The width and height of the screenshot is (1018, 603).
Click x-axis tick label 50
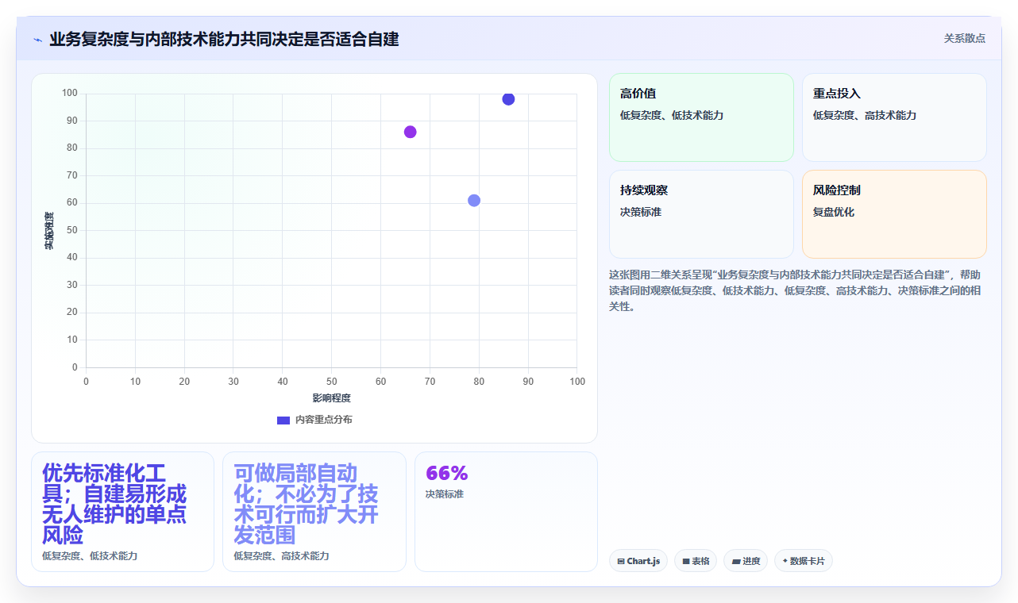pos(331,382)
